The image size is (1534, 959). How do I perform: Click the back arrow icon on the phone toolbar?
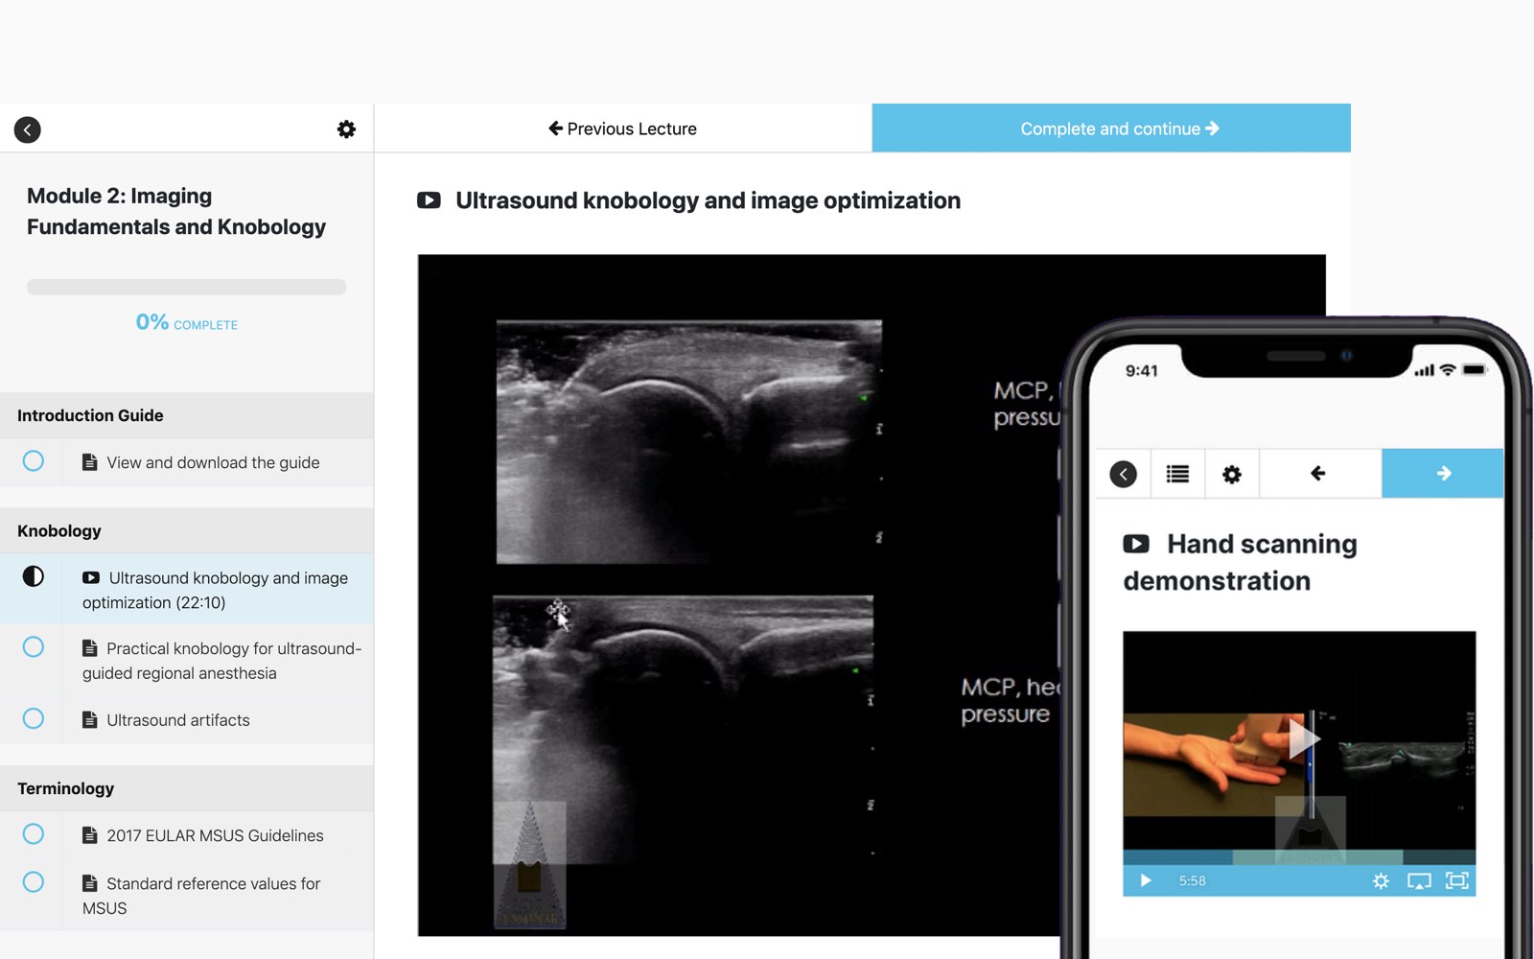pyautogui.click(x=1320, y=473)
